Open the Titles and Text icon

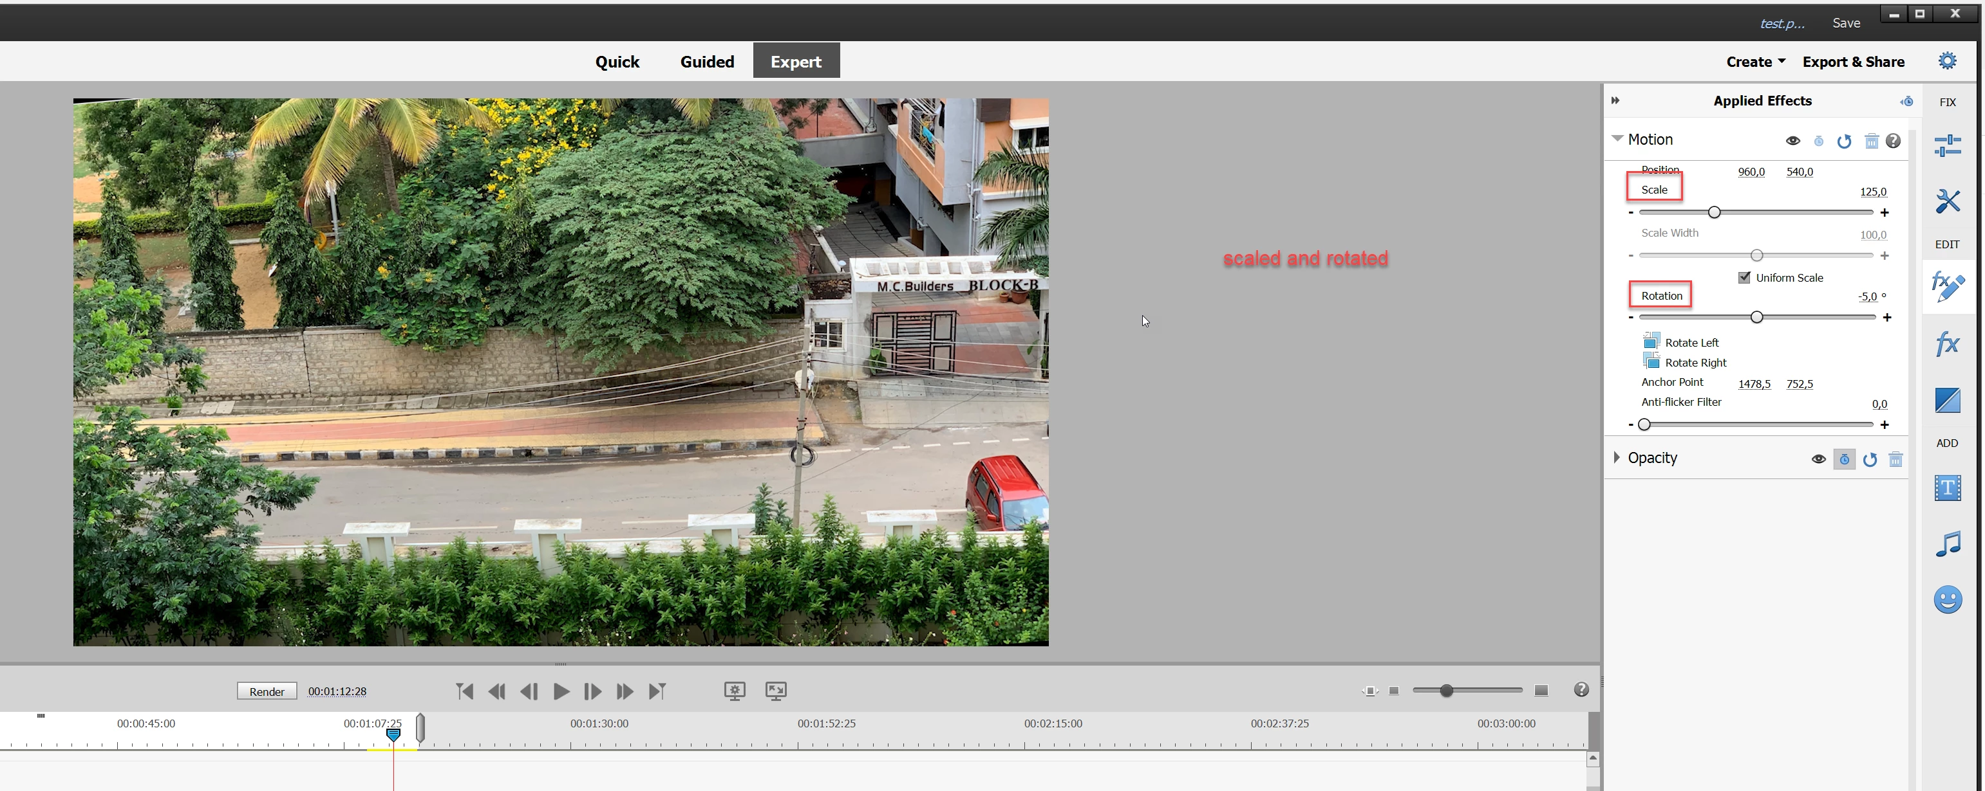coord(1947,488)
